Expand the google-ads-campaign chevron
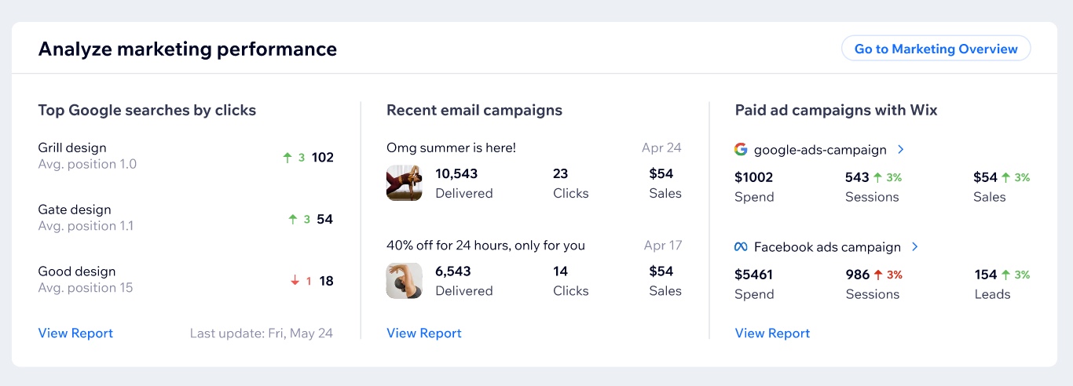The image size is (1073, 386). [901, 149]
